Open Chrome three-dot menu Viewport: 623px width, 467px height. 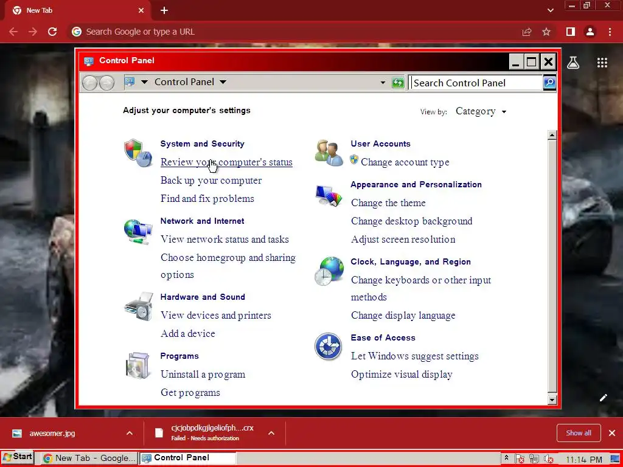point(610,32)
